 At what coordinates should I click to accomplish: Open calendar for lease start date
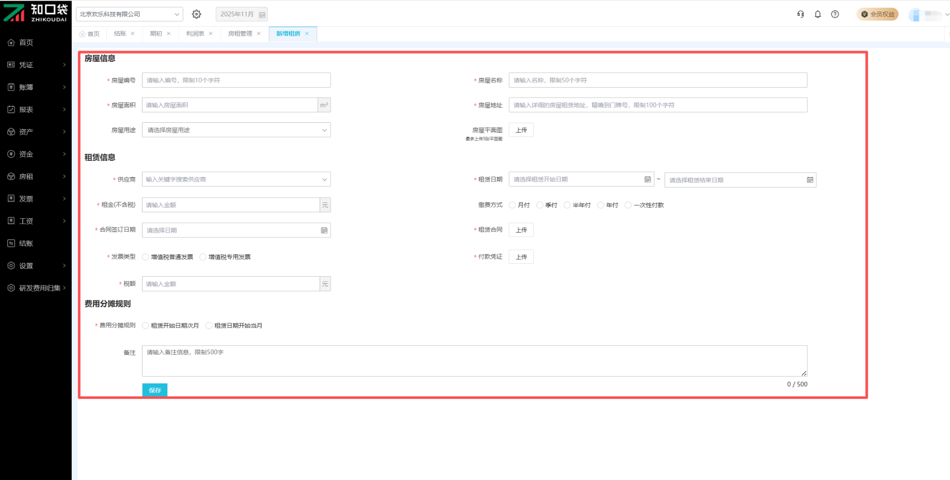[647, 179]
